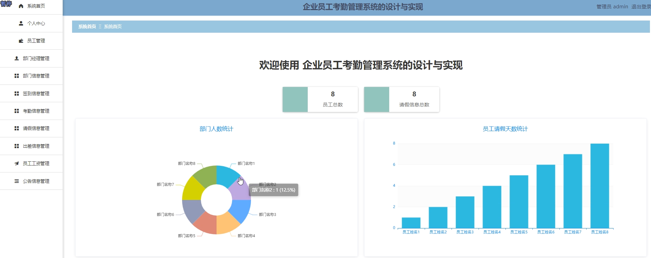This screenshot has height=258, width=651.
Task: Click the briefcase icon beside 员工管理
Action: pyautogui.click(x=21, y=41)
